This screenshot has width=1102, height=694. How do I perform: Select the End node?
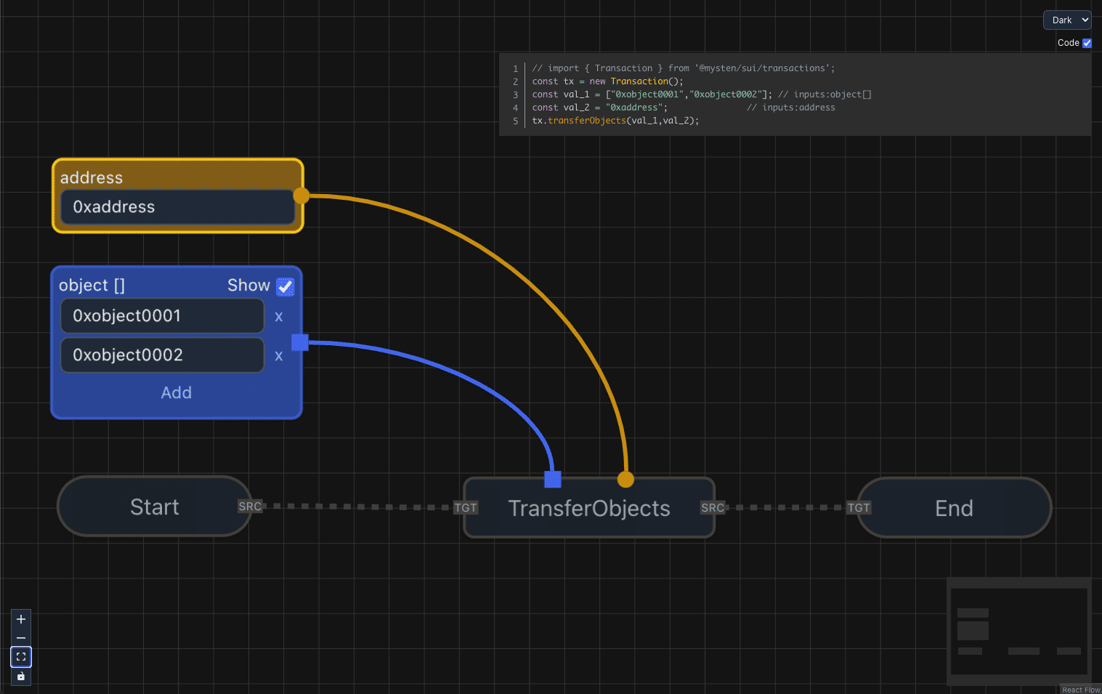click(x=954, y=508)
